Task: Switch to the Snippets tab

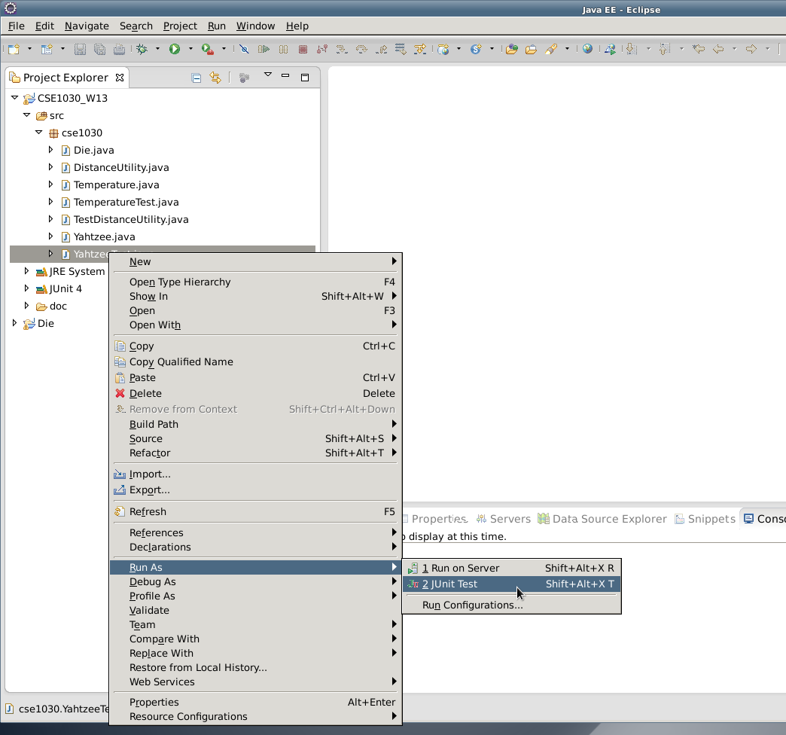Action: click(x=705, y=519)
